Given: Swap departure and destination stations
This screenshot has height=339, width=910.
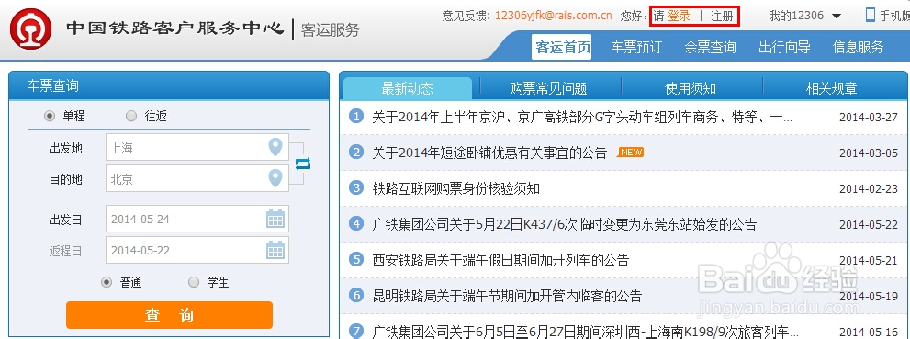Looking at the screenshot, I should tap(303, 164).
